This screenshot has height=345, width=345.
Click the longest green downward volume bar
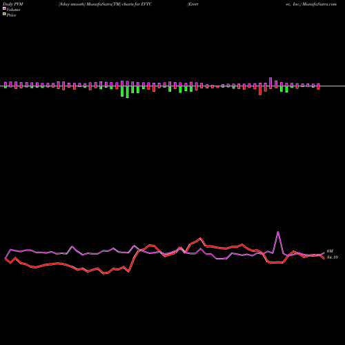tap(128, 92)
